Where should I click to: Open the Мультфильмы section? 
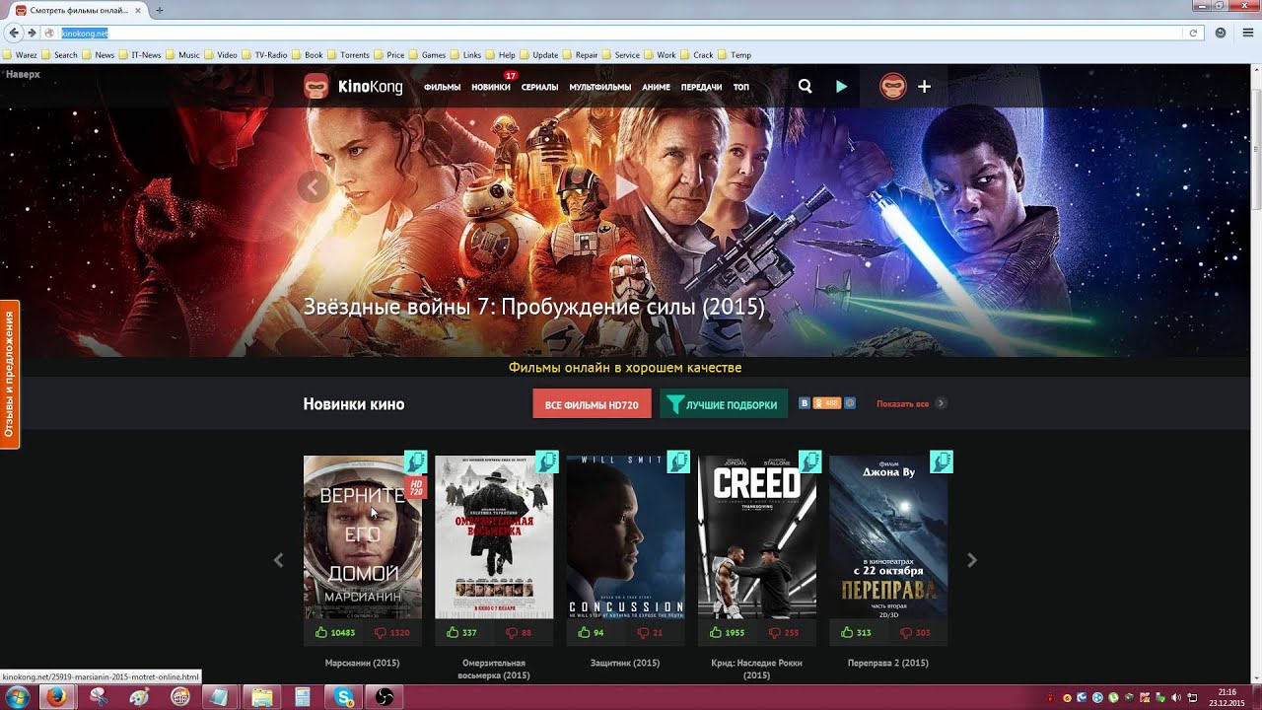point(600,87)
